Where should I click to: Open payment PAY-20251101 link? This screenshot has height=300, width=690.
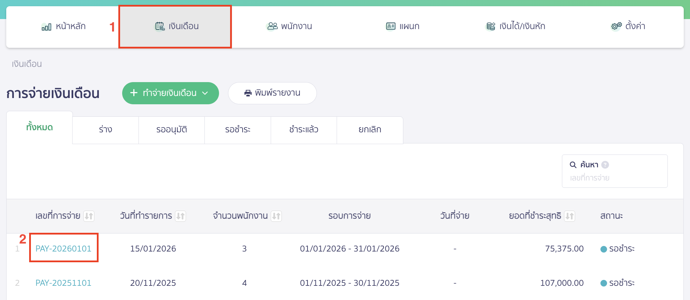pos(64,283)
